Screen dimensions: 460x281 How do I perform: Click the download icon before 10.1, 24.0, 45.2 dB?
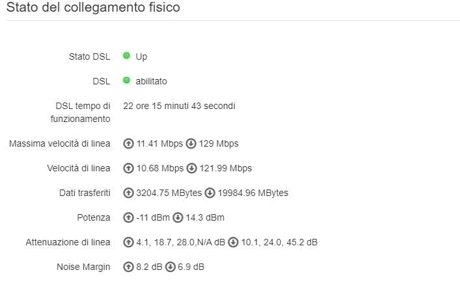[234, 242]
